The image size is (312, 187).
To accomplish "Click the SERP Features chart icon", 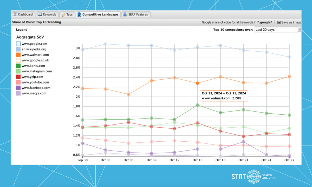I will (125, 15).
